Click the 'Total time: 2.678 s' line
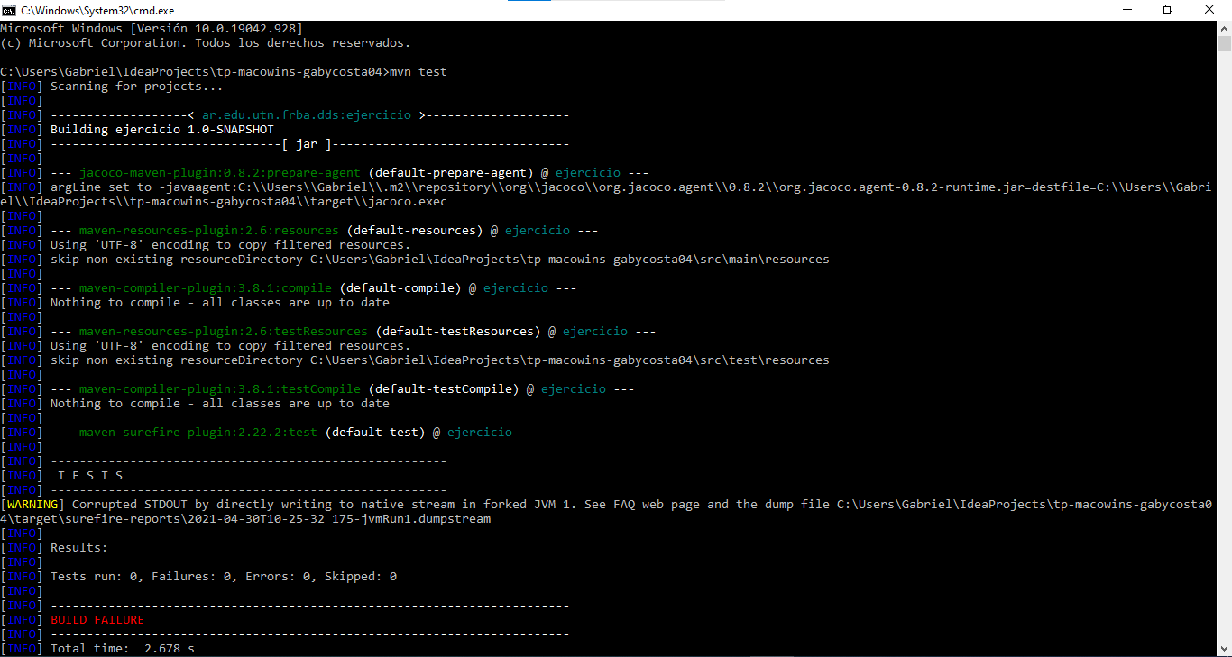The height and width of the screenshot is (657, 1232). (x=123, y=649)
